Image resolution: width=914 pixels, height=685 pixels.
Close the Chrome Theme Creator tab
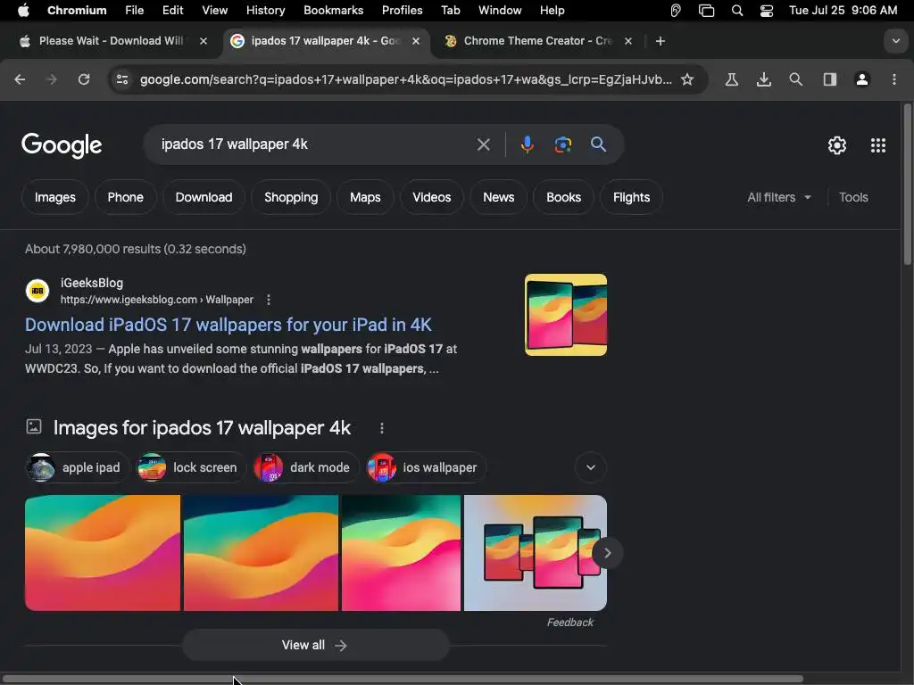(x=627, y=41)
